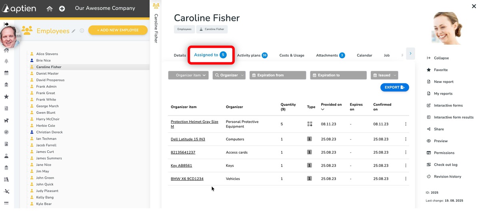The width and height of the screenshot is (480, 217).
Task: Open row menu for Dell Latitude 15 IN3
Action: pyautogui.click(x=406, y=139)
